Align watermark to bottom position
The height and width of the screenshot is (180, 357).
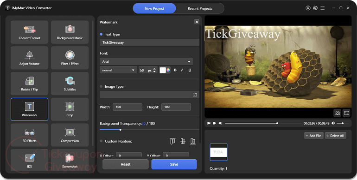pyautogui.click(x=193, y=141)
